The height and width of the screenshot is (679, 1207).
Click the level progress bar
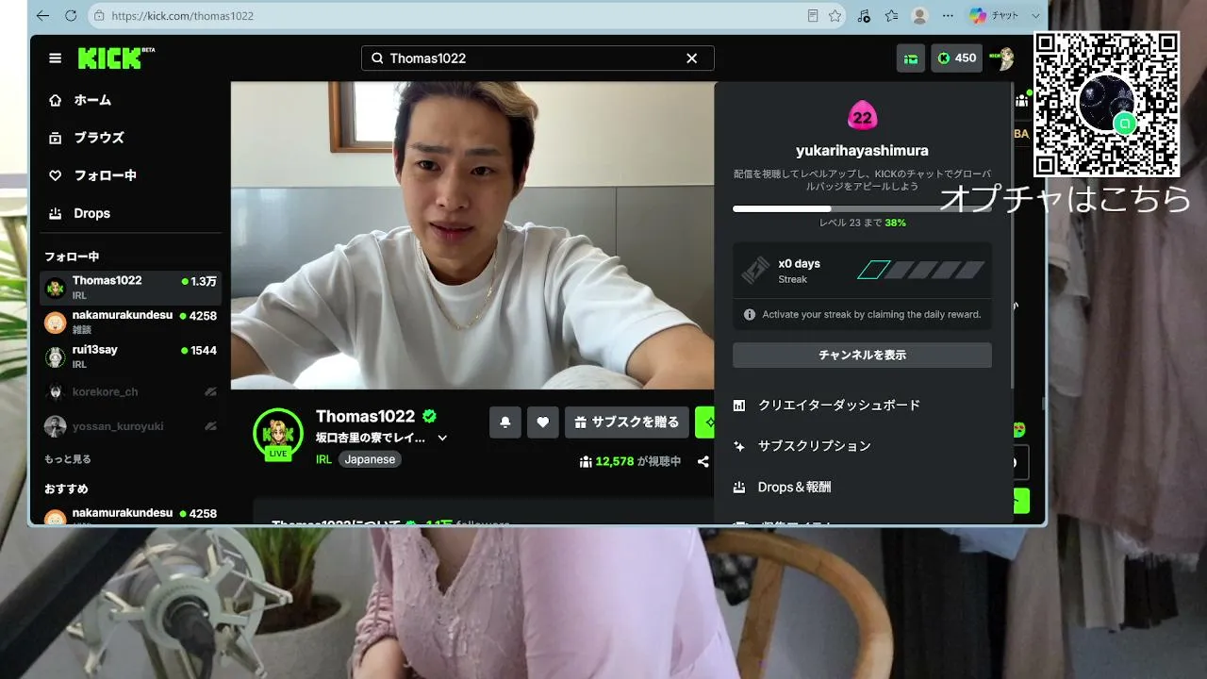pos(862,208)
